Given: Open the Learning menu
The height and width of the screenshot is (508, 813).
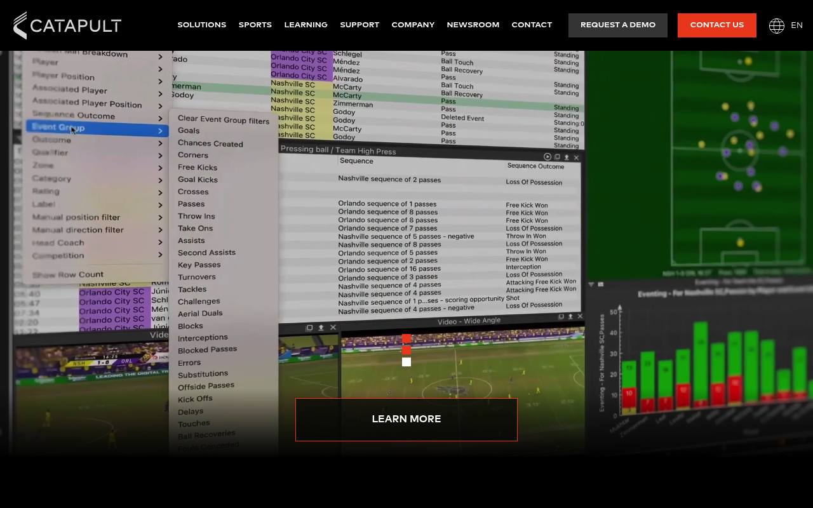Looking at the screenshot, I should (x=306, y=25).
